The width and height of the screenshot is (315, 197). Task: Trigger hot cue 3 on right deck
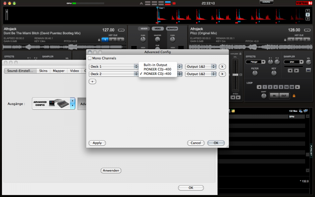pyautogui.click(x=307, y=40)
